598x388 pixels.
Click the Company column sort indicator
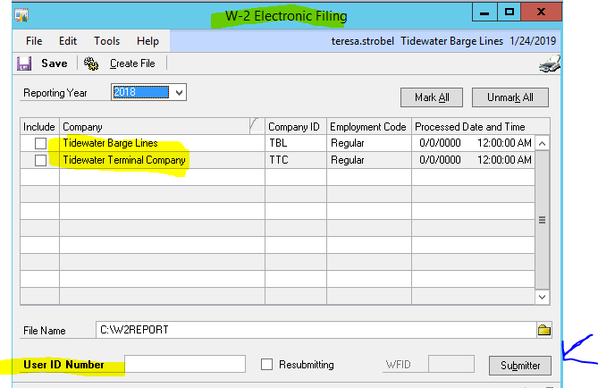[x=257, y=125]
